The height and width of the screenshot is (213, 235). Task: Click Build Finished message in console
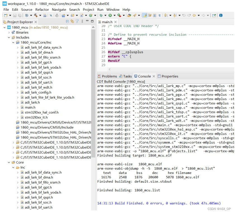point(159,203)
